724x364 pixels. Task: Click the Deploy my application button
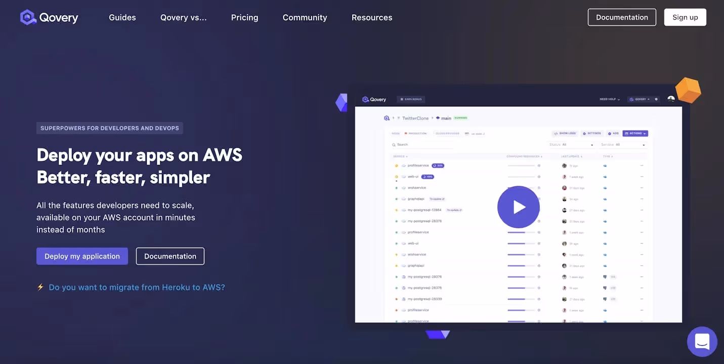(x=82, y=256)
